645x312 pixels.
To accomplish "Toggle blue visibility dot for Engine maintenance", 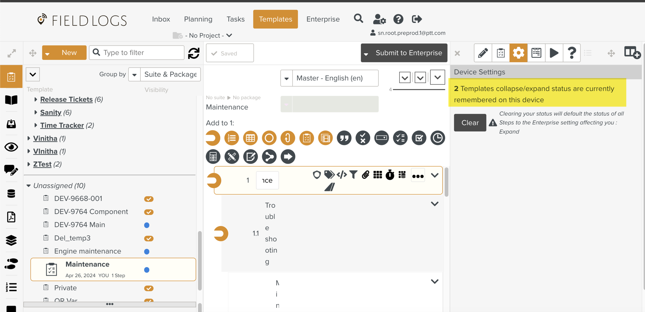I will (x=147, y=252).
